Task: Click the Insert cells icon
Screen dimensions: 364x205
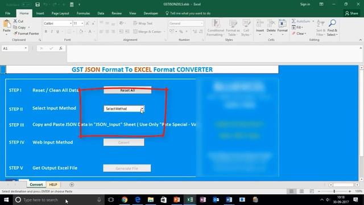Action: point(260,23)
